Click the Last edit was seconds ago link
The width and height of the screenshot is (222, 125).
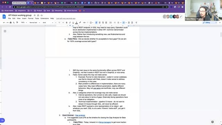click(x=66, y=18)
